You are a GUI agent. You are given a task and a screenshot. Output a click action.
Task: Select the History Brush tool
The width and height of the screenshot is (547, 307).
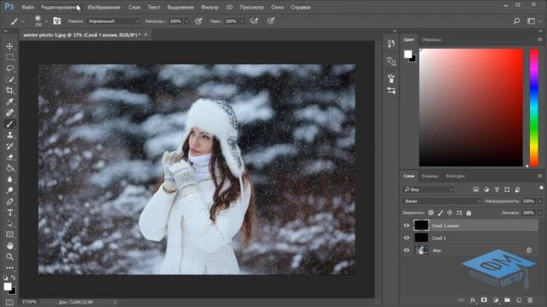pyautogui.click(x=9, y=146)
